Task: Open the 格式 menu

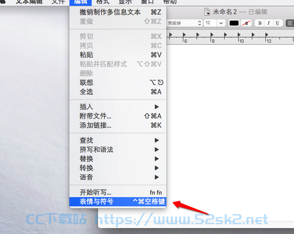Action: [102, 2]
